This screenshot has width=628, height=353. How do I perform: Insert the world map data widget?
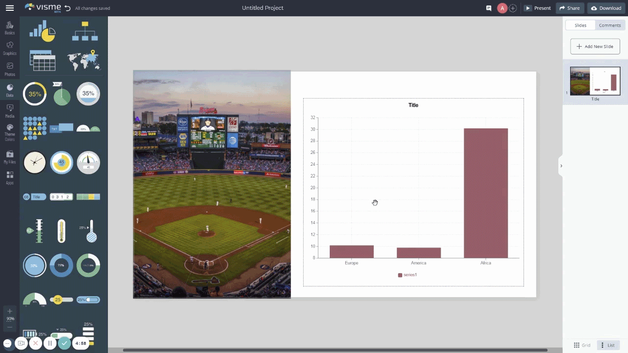coord(84,61)
